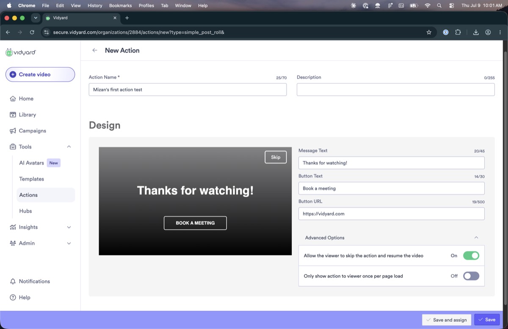This screenshot has height=329, width=508.
Task: Click the Button Text input field
Action: click(x=392, y=188)
